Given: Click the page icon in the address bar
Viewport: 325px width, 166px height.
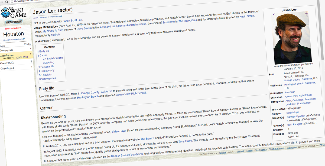Looking at the screenshot, I should coord(12,2).
